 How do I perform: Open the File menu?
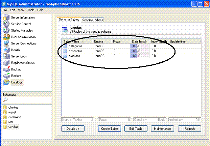coord(5,10)
